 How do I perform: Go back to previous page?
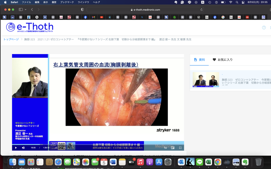click(x=32, y=10)
